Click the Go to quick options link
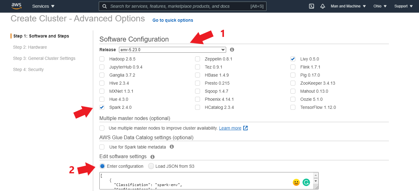 pos(173,20)
